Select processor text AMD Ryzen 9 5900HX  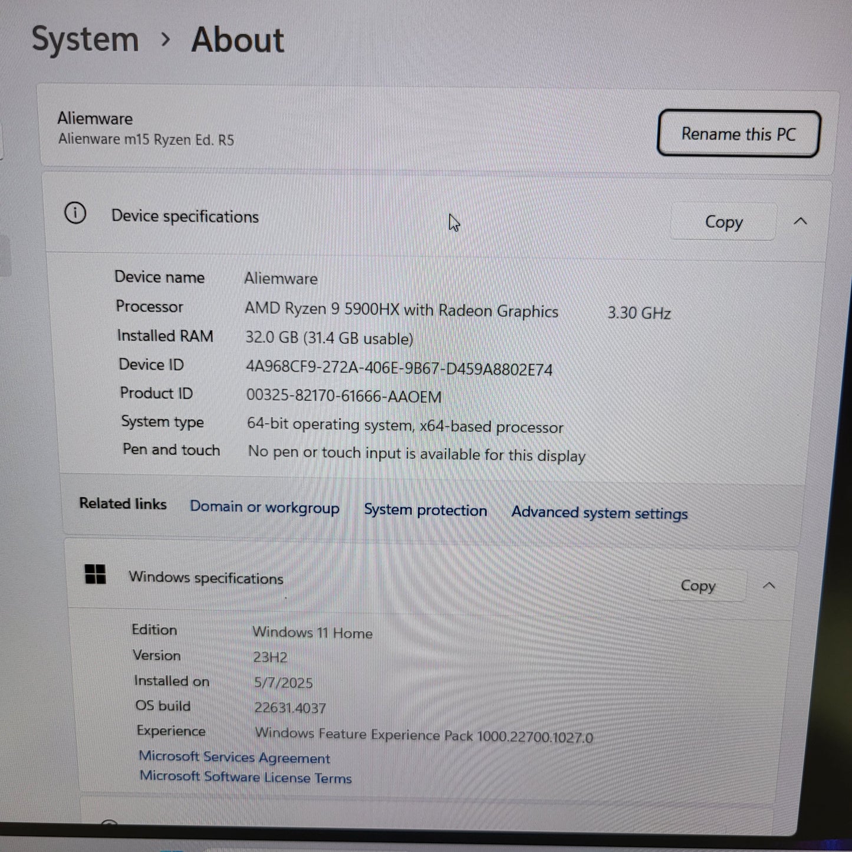coord(322,308)
